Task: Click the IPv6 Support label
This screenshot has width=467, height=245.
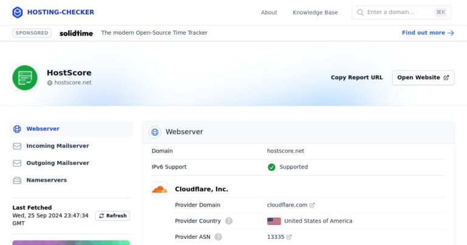Action: (169, 167)
